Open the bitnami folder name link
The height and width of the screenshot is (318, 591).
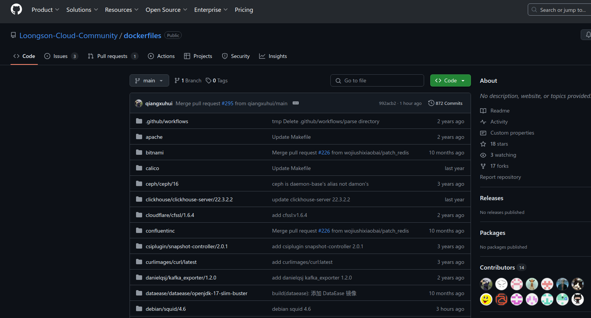[x=154, y=153]
